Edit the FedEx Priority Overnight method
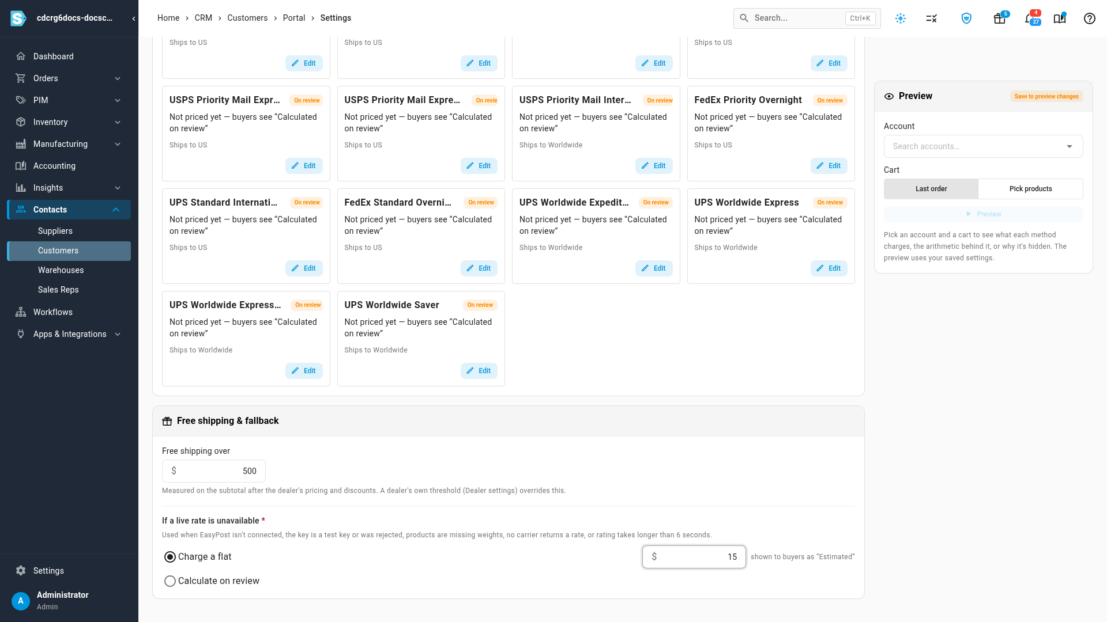Screen dimensions: 1107x622 [x=829, y=166]
